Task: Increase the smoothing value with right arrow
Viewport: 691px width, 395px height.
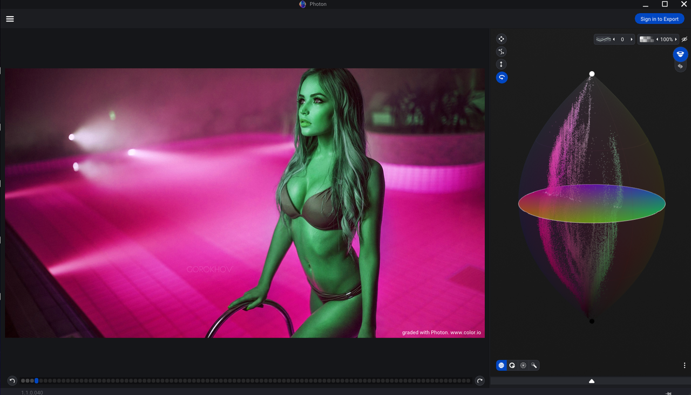Action: click(632, 39)
